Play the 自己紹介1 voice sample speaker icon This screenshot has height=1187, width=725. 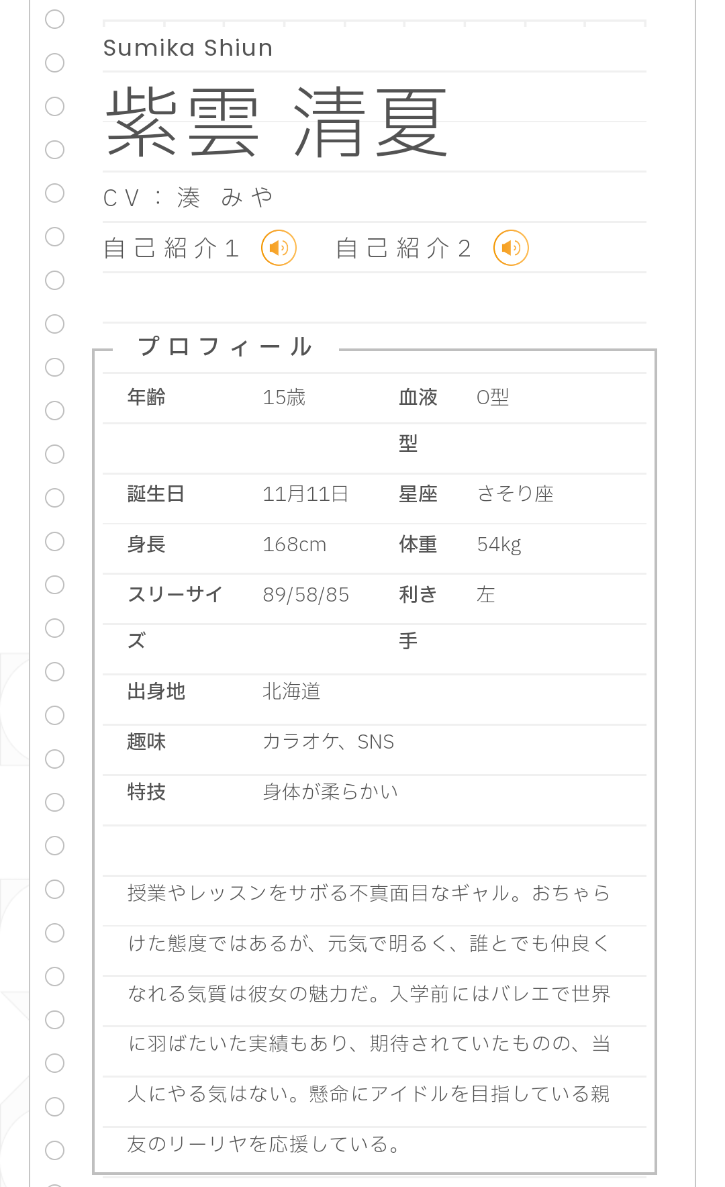pos(279,248)
